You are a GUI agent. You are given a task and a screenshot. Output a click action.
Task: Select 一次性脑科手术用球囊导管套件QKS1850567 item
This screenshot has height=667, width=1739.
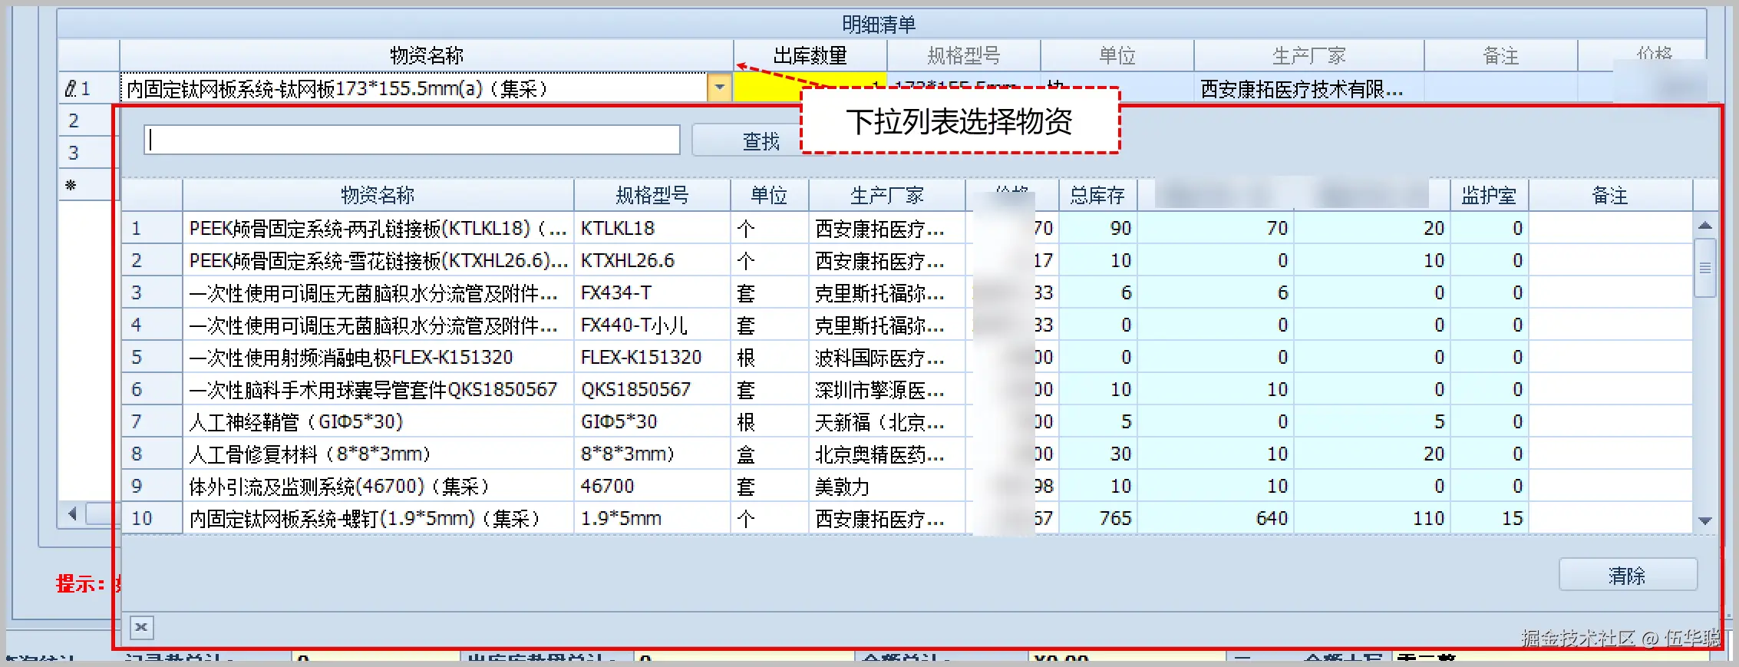coord(378,389)
